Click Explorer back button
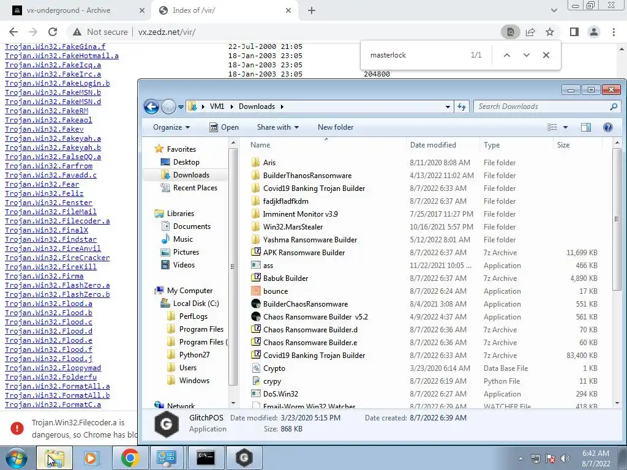 click(x=151, y=106)
